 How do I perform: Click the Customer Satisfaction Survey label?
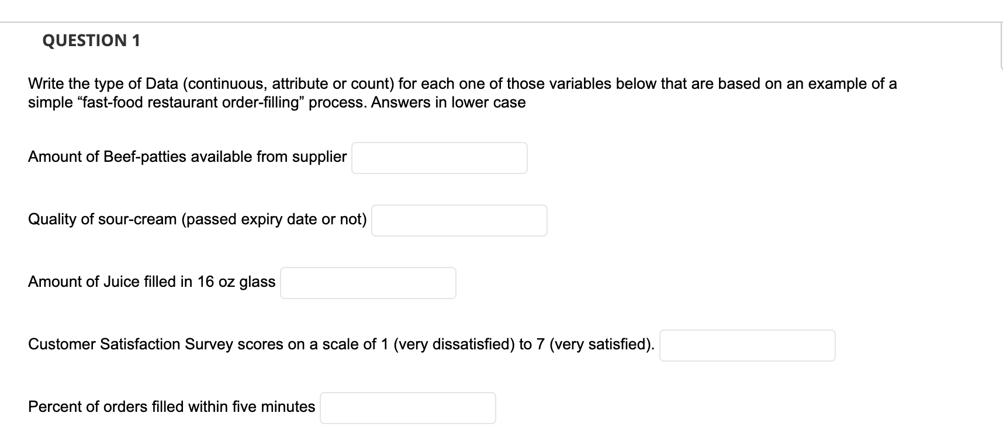tap(341, 344)
